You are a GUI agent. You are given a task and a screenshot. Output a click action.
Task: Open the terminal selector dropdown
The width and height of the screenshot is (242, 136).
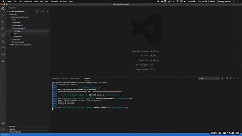(209, 79)
